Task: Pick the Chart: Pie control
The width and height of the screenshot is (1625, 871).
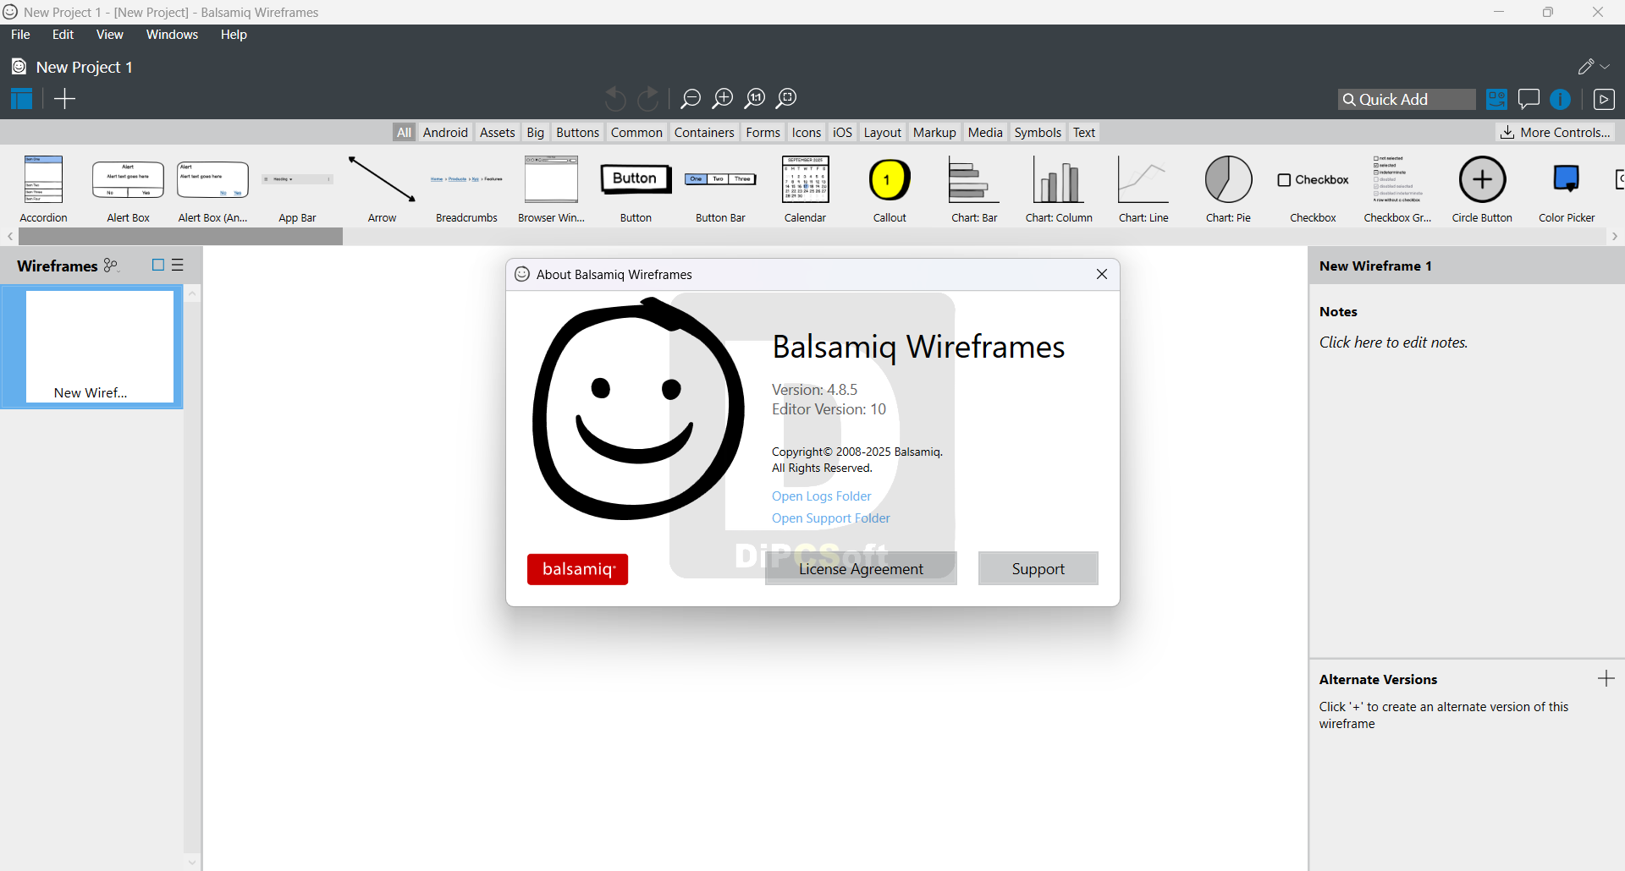Action: (1228, 189)
